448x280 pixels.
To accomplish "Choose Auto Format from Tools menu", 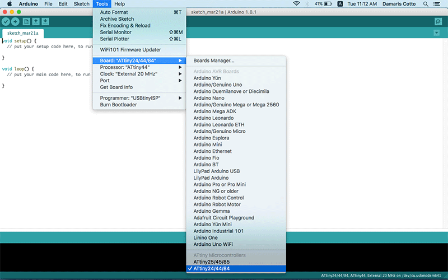I will tap(139, 12).
